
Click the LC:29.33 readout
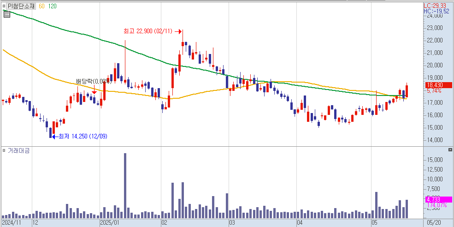pos(436,6)
